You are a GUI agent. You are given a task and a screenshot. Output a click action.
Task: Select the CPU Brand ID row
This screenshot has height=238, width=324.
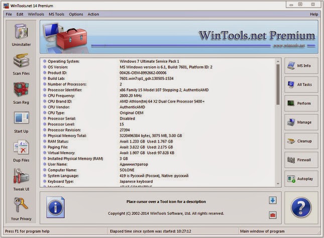(x=159, y=101)
